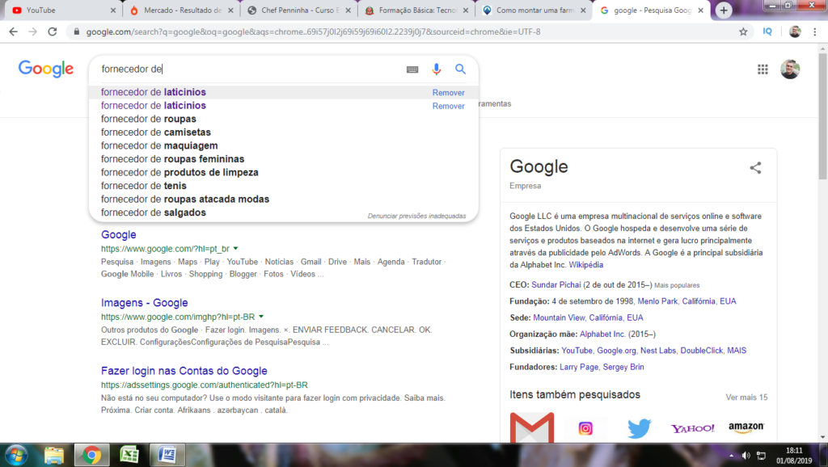The height and width of the screenshot is (467, 828).
Task: Select suggestion fornecedor de maquiagem
Action: [284, 145]
